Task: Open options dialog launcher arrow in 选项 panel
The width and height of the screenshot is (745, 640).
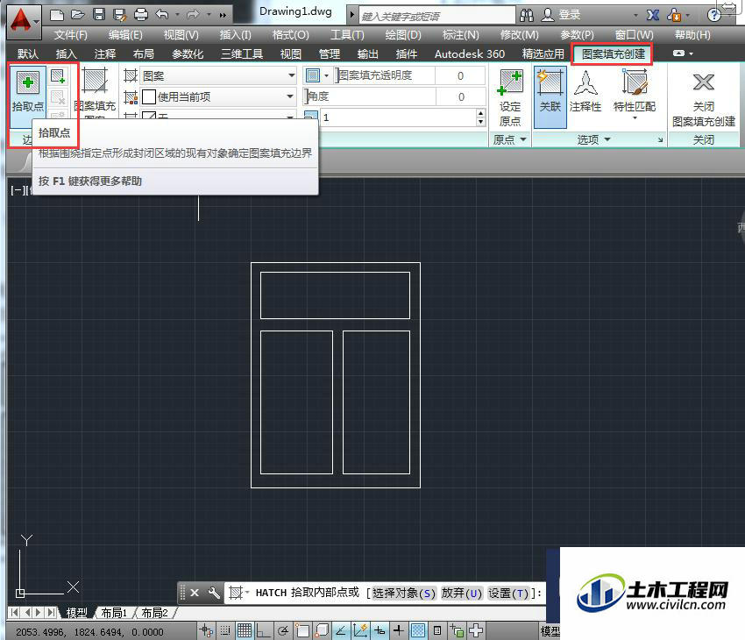Action: tap(661, 140)
